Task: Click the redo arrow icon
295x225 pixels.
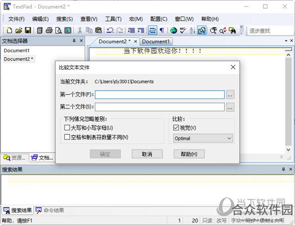Action: (x=119, y=31)
